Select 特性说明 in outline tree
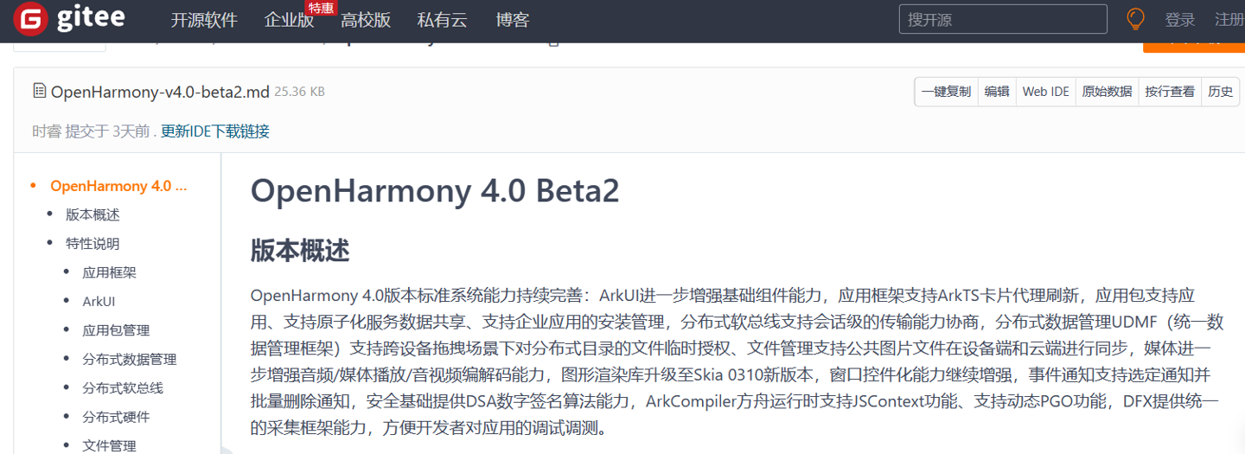This screenshot has width=1245, height=454. coord(93,244)
